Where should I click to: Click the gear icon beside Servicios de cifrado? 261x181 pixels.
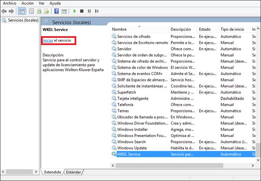[114, 36]
